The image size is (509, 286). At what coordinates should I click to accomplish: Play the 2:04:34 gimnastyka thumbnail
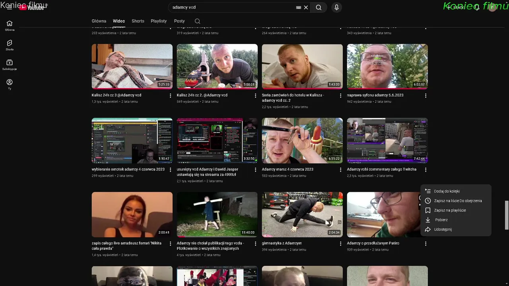point(302,214)
